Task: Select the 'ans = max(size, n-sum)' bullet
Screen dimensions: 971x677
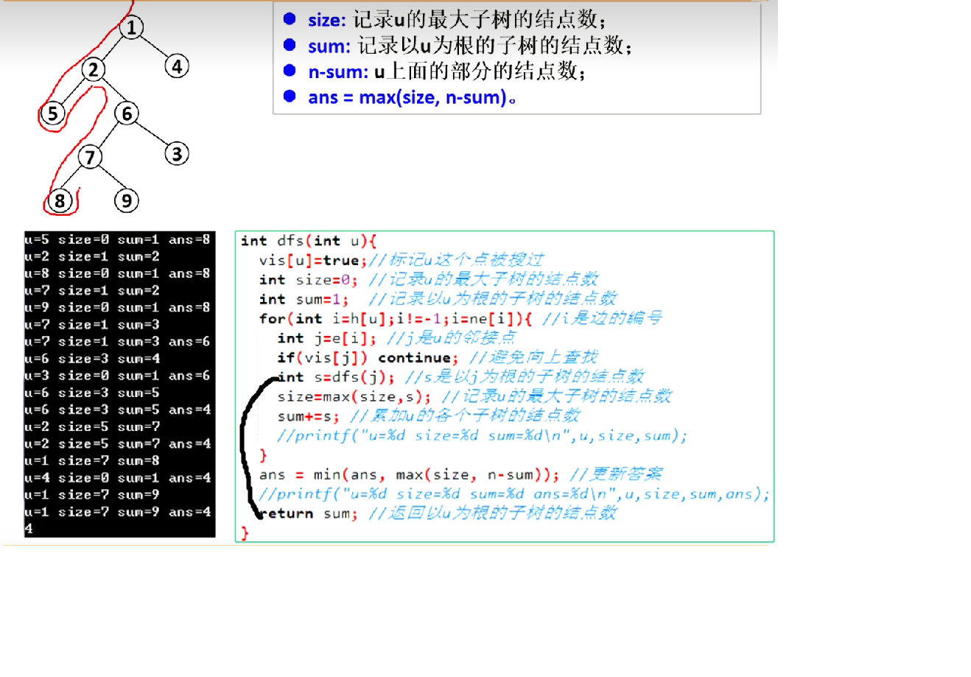Action: 401,97
